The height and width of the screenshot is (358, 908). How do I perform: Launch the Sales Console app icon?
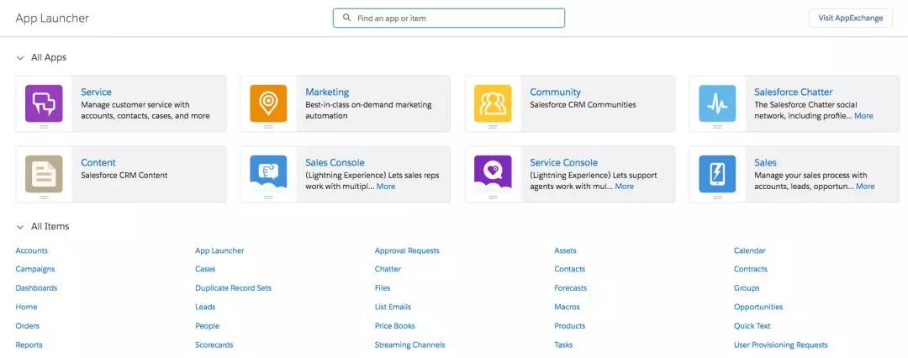pyautogui.click(x=267, y=174)
